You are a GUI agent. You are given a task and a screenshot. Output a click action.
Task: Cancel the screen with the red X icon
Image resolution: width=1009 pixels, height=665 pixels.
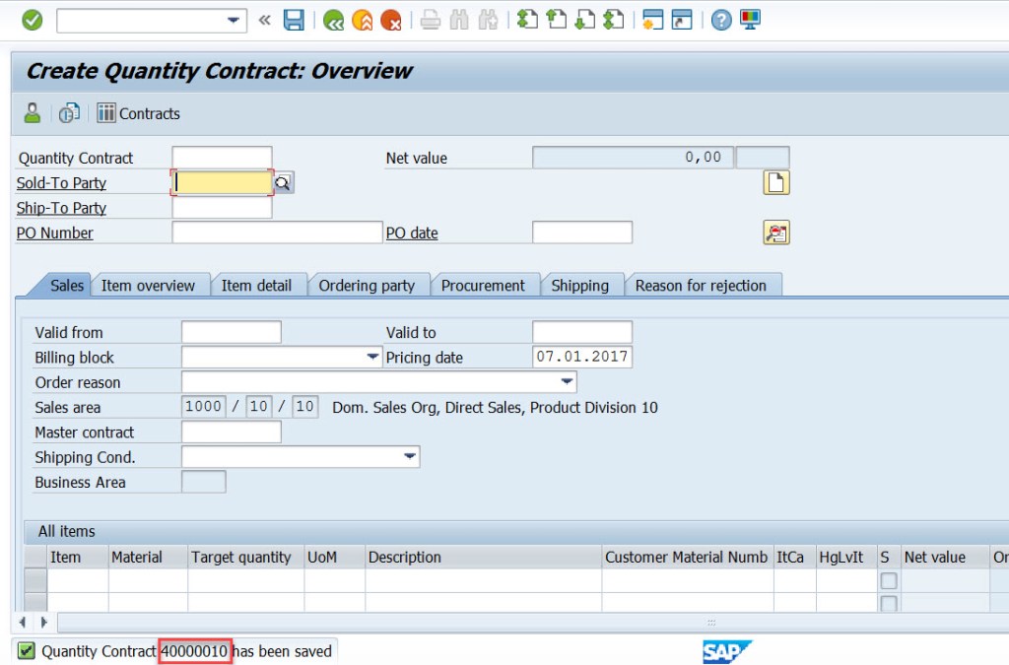[x=389, y=22]
